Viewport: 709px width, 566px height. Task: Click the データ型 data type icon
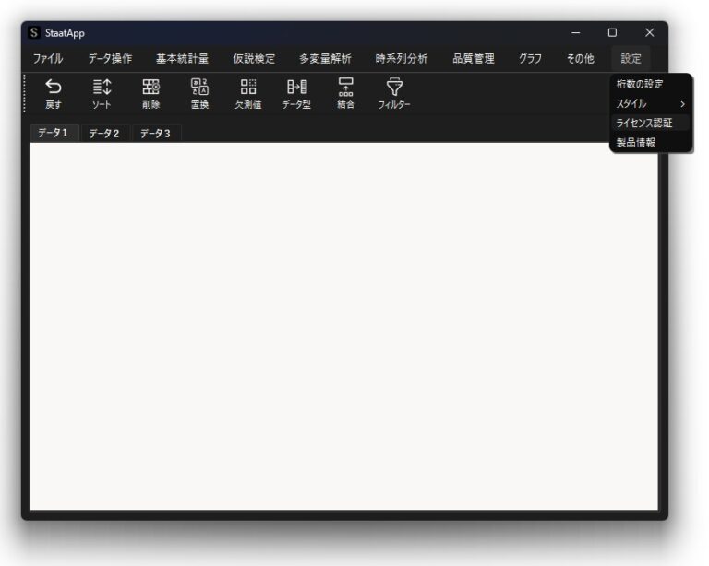point(296,88)
